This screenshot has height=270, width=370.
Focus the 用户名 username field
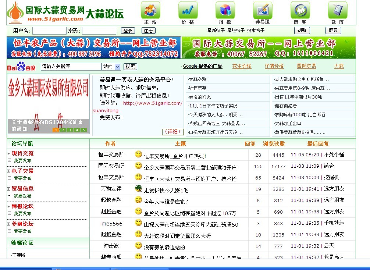click(49, 31)
